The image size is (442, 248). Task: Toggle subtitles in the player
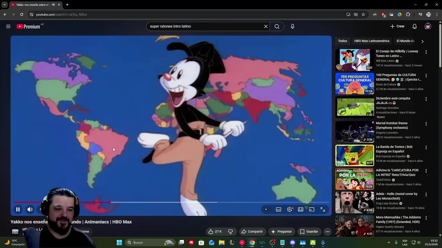click(278, 209)
